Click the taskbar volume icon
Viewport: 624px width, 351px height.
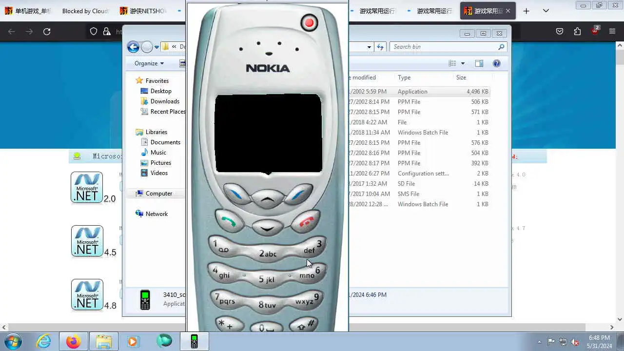575,342
